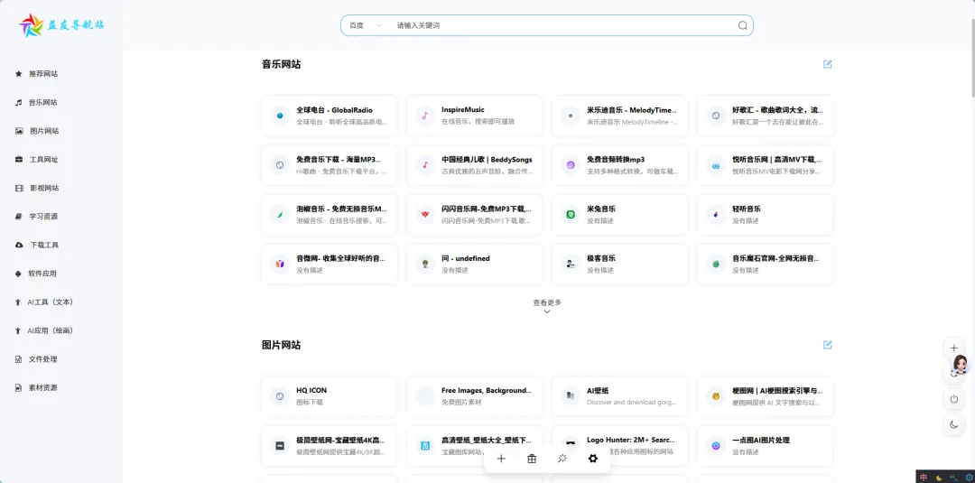Click 音微网 card icon

(280, 265)
